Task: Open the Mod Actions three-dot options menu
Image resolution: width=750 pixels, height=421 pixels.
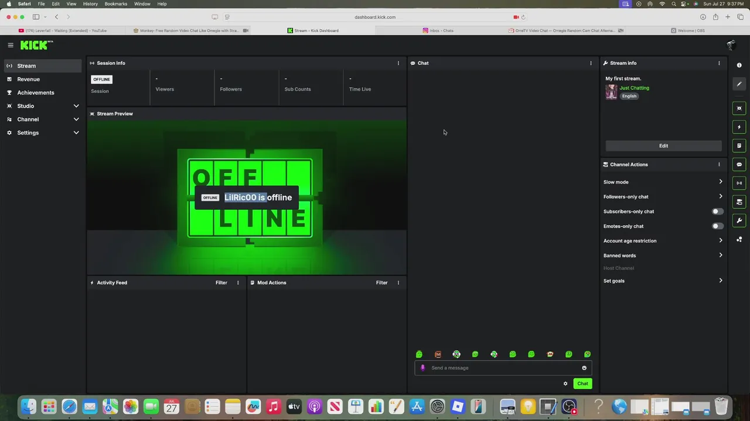Action: click(398, 282)
